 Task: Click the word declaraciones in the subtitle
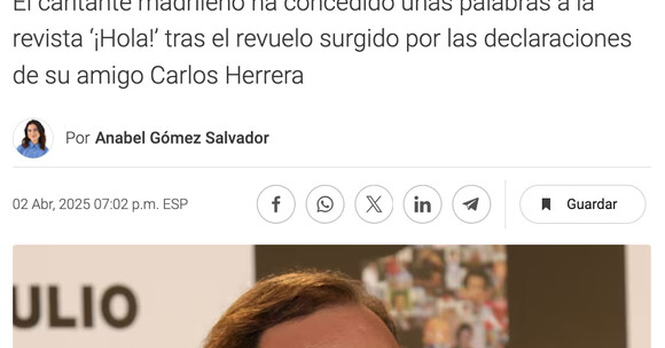click(x=557, y=39)
